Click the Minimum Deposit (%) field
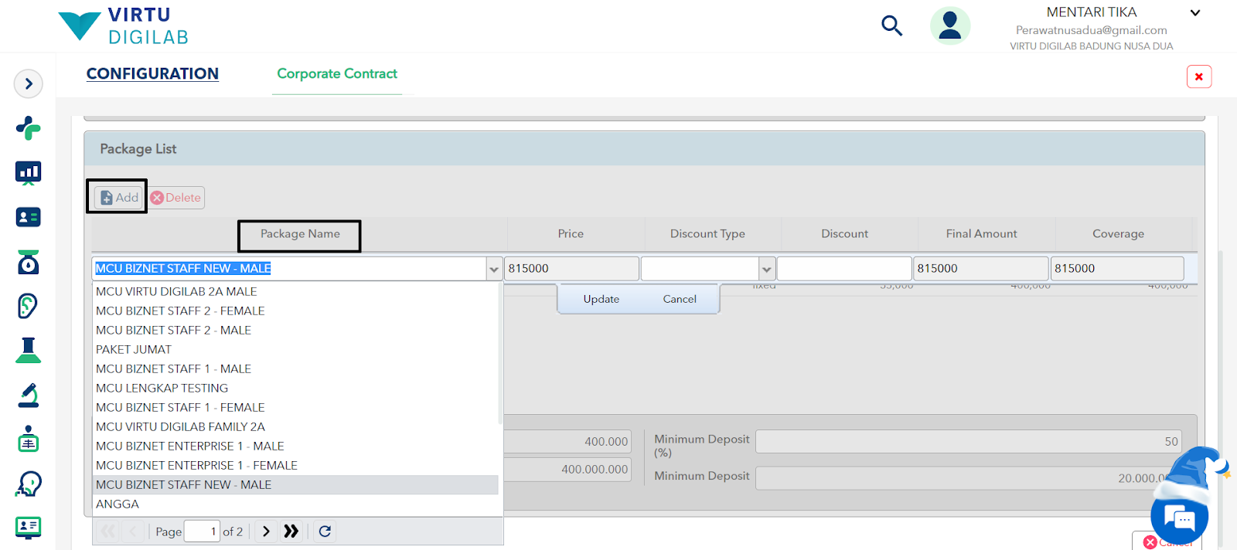Viewport: 1237px width, 550px height. click(969, 441)
